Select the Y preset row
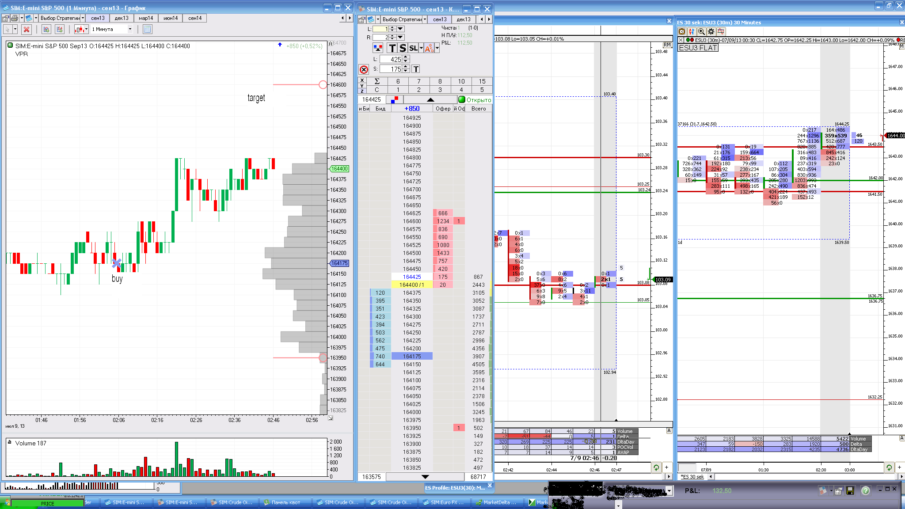The height and width of the screenshot is (509, 905). (x=362, y=85)
